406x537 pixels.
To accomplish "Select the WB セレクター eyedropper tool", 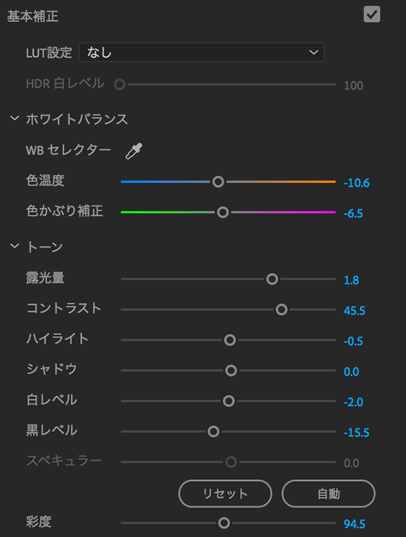I will 134,151.
